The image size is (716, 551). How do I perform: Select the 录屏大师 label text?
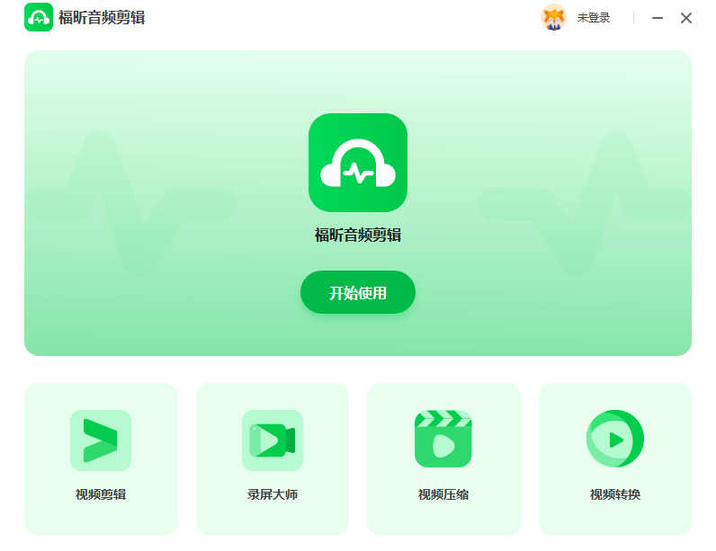pyautogui.click(x=273, y=494)
